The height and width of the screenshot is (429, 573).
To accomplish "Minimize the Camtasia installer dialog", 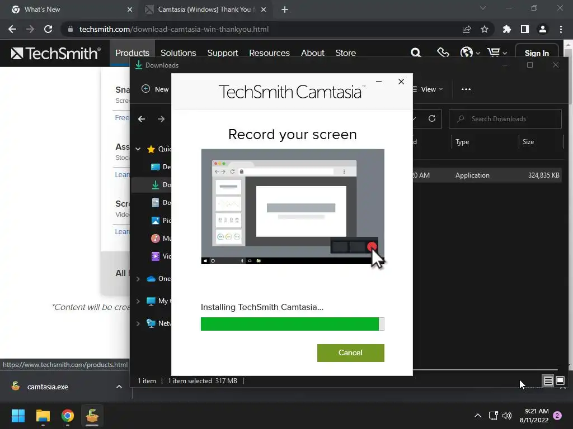I will click(379, 82).
